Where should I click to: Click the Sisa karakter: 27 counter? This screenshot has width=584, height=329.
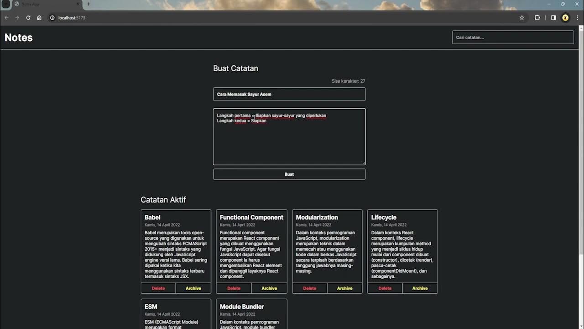coord(348,81)
